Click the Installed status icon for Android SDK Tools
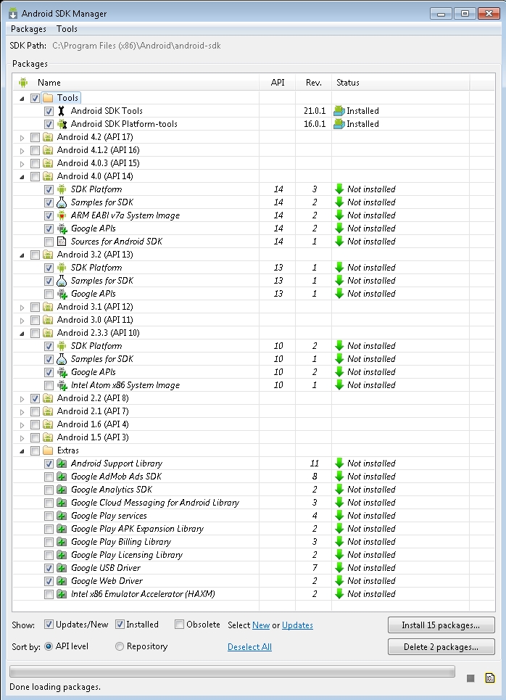 (339, 111)
